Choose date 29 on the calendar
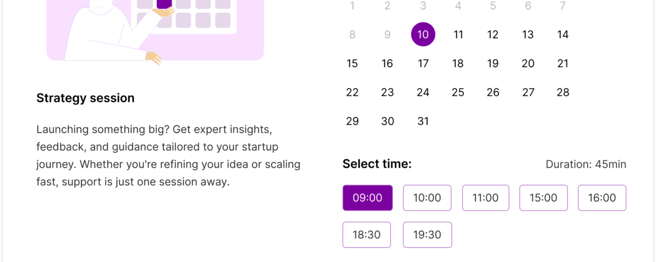Viewport: 656px width, 262px height. [353, 122]
